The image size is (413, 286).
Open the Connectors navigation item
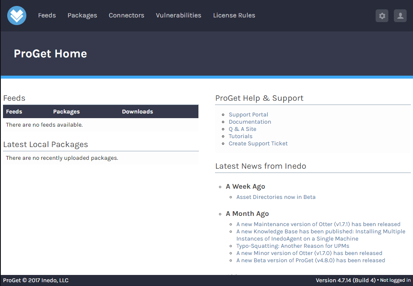pos(126,15)
